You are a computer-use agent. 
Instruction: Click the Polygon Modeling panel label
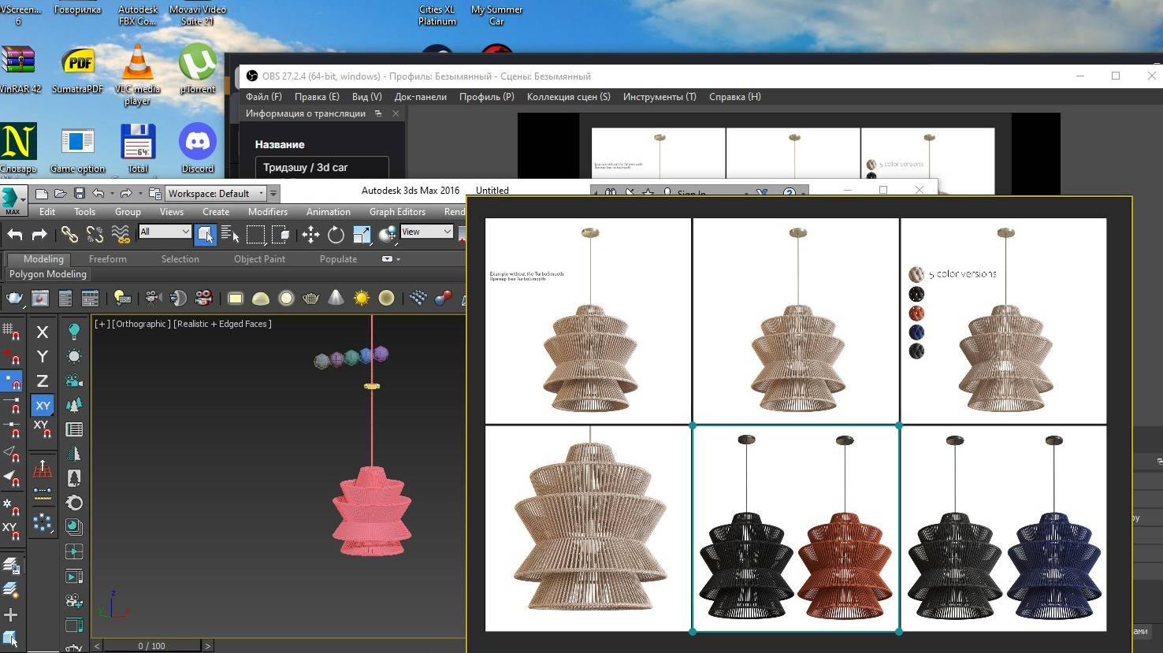tap(48, 274)
